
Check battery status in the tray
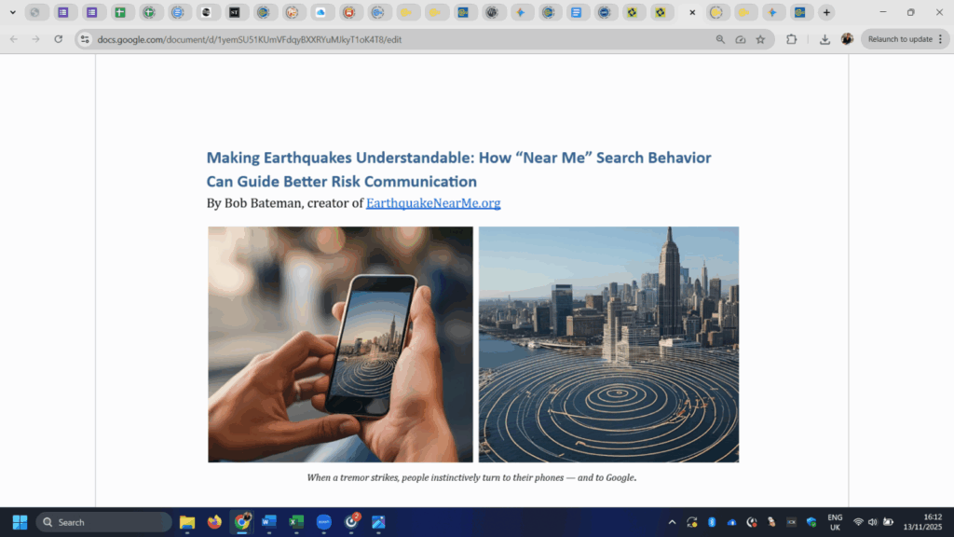[x=888, y=522]
